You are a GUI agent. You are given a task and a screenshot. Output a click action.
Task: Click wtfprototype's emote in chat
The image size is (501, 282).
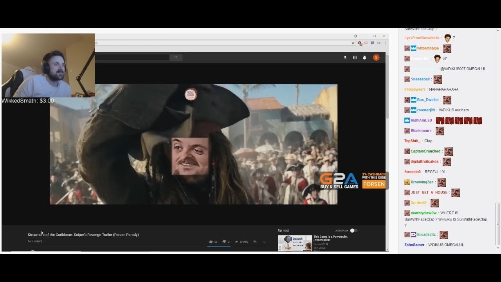pos(447,49)
